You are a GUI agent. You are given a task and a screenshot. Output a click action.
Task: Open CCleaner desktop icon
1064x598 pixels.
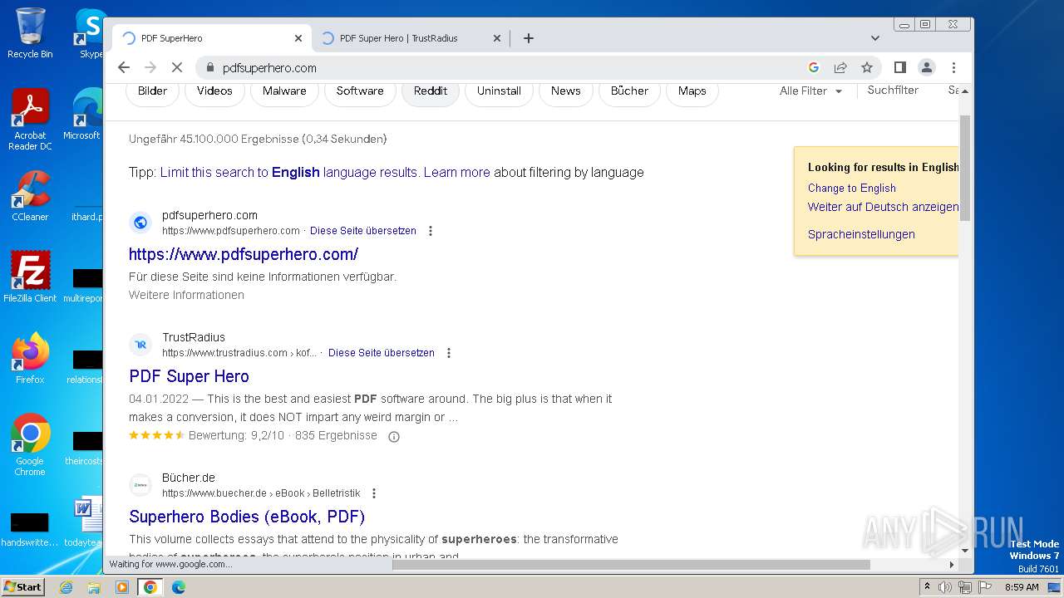click(x=30, y=196)
